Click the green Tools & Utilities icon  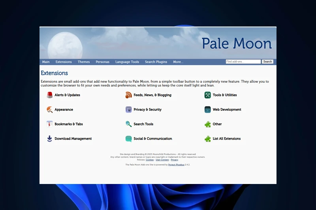(208, 95)
